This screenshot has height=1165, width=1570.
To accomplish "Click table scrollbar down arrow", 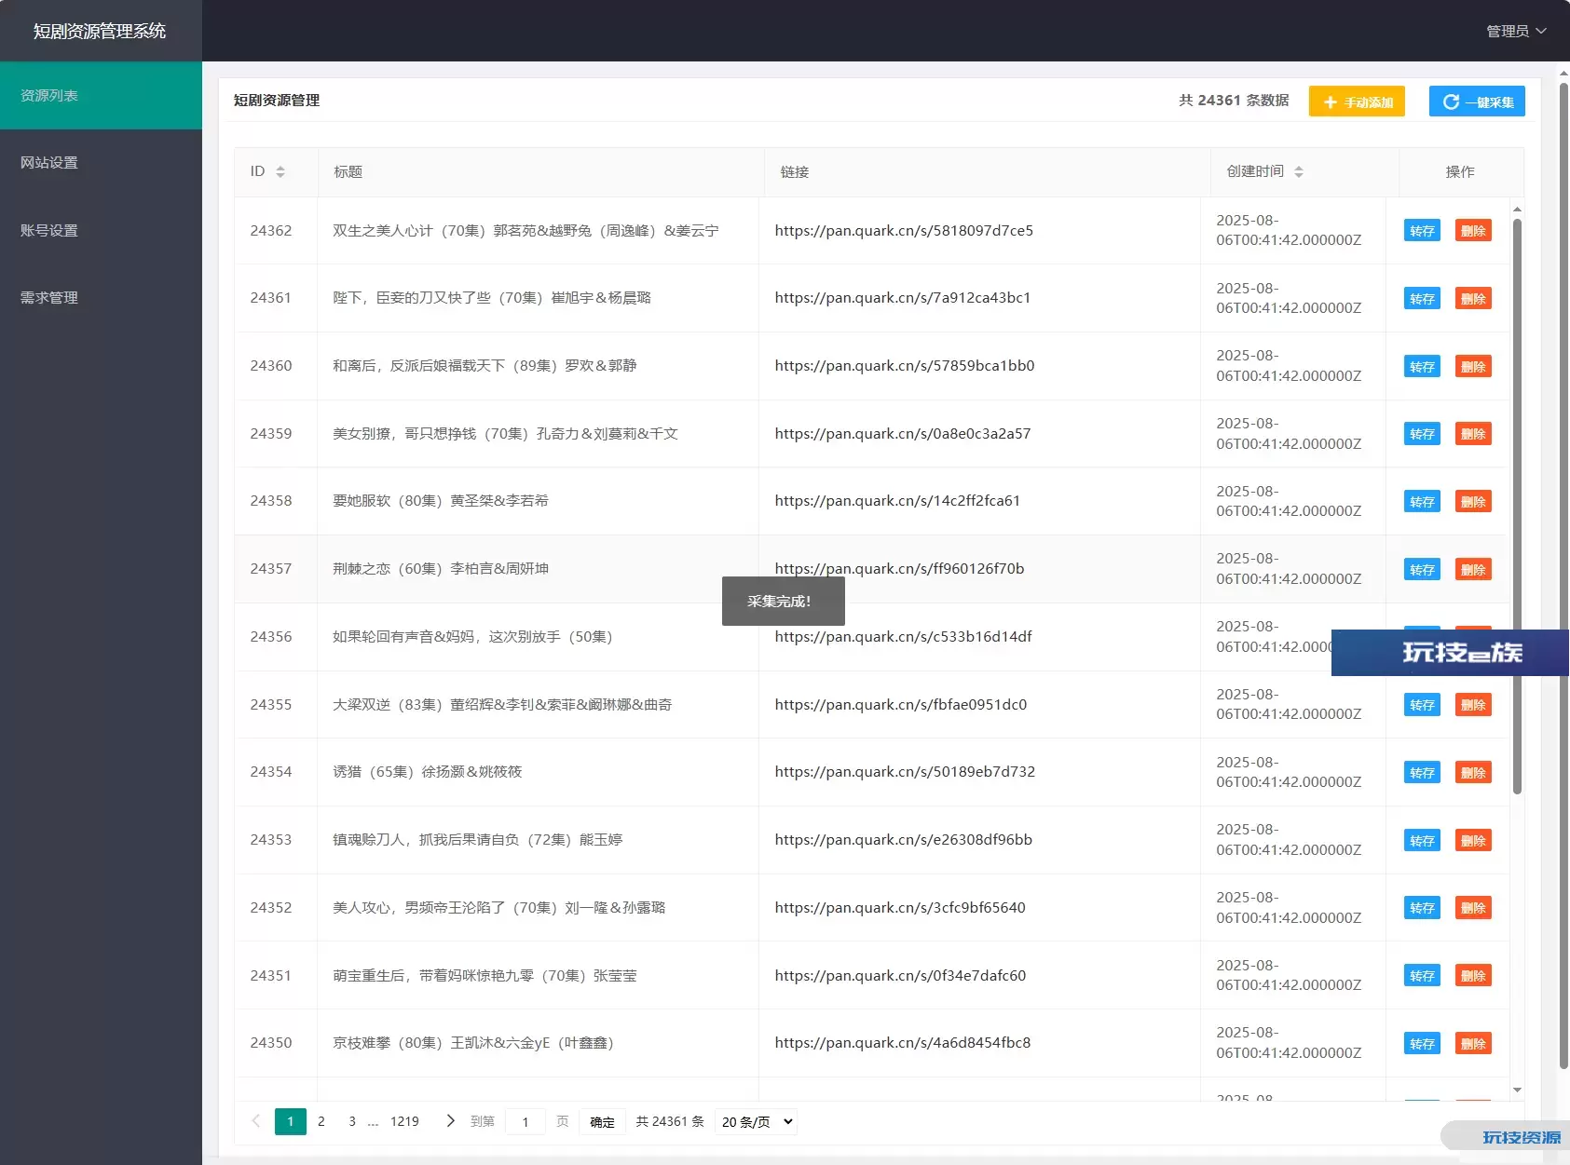I will [1517, 1090].
